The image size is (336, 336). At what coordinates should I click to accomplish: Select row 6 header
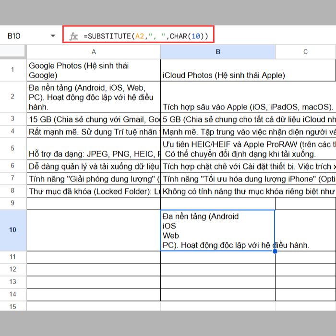pos(13,166)
